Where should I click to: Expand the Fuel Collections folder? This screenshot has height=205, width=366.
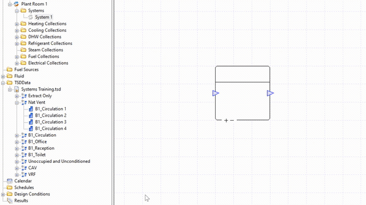coord(17,57)
